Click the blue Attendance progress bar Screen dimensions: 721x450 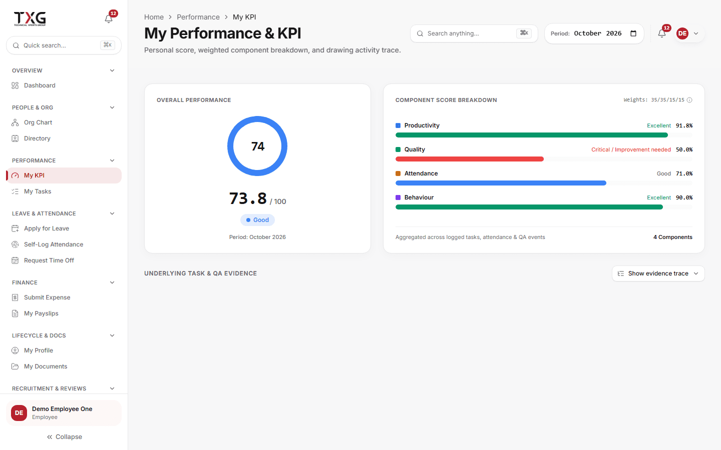[x=501, y=183]
